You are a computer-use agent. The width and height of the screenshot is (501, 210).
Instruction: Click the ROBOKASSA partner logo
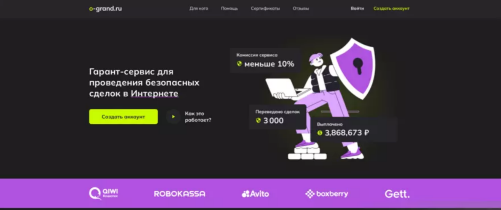pos(179,194)
